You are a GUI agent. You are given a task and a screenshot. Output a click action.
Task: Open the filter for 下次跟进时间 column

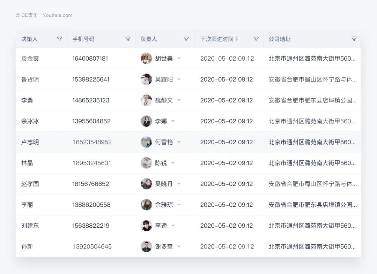(256, 39)
